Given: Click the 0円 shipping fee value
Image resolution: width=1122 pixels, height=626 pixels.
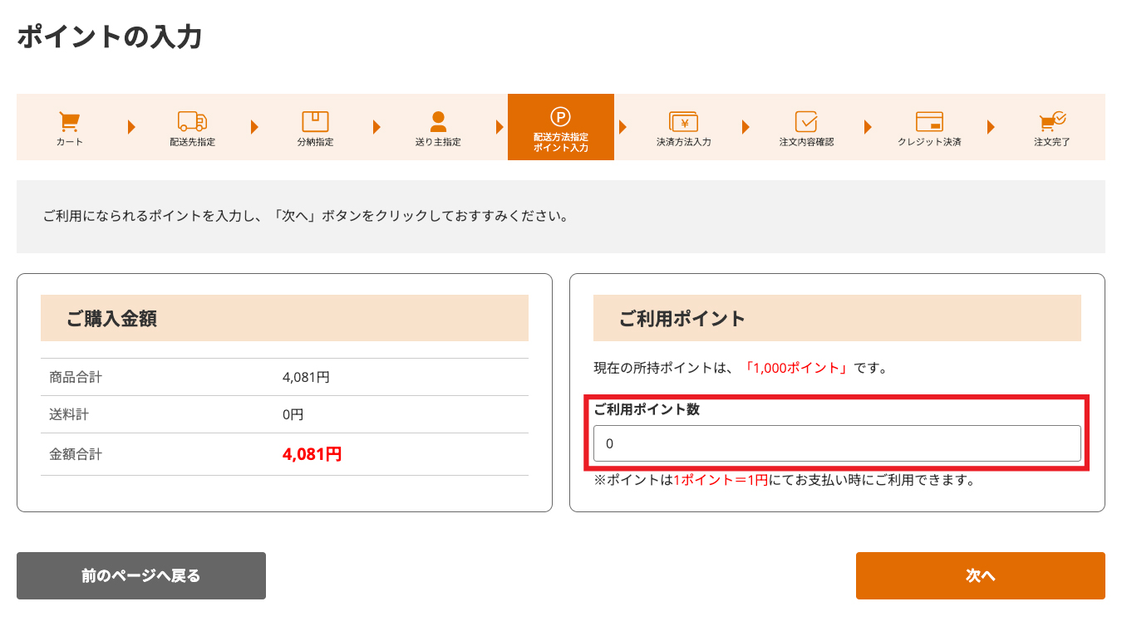Looking at the screenshot, I should (293, 414).
